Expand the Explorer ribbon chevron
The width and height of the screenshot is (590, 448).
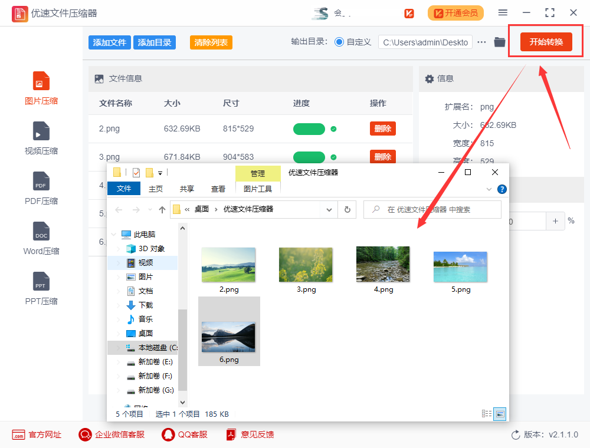[489, 189]
